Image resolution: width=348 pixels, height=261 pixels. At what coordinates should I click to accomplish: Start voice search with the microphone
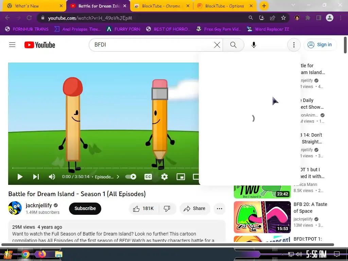pos(254,45)
